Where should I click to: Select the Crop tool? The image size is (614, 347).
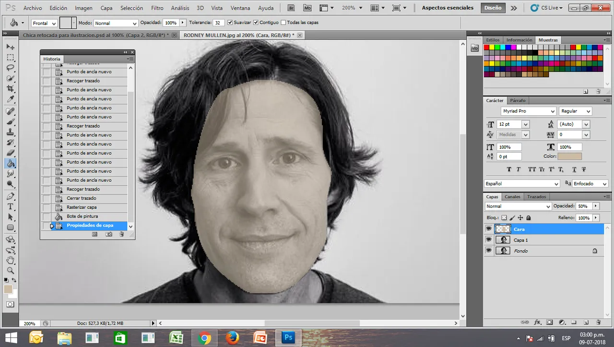tap(11, 89)
